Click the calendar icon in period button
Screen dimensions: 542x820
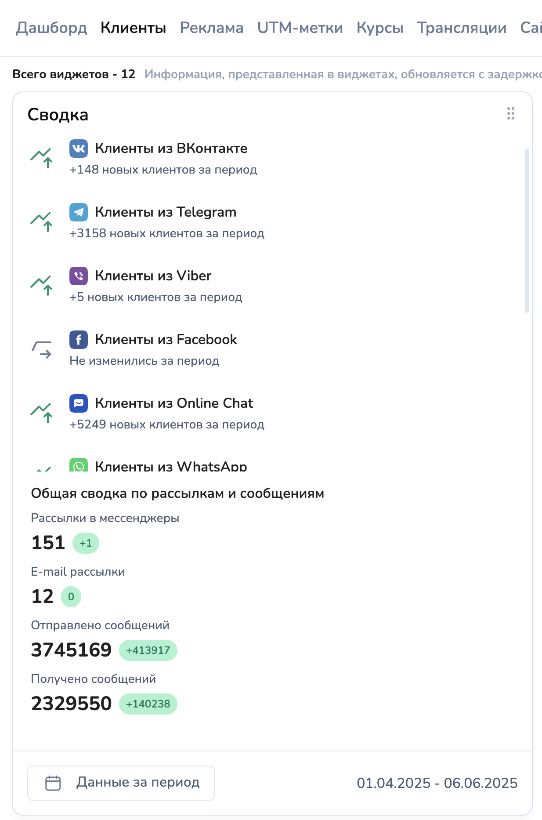[53, 783]
